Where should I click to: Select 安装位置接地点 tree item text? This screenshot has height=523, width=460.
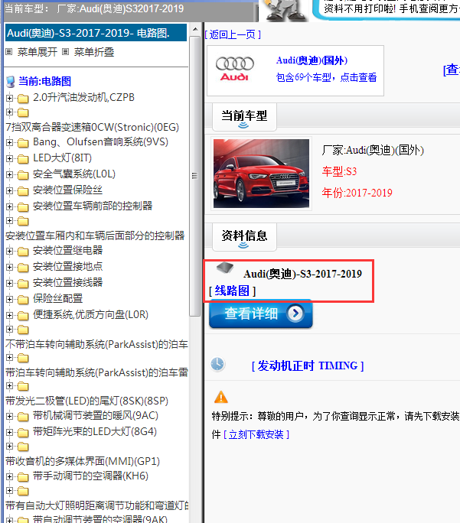pyautogui.click(x=68, y=267)
